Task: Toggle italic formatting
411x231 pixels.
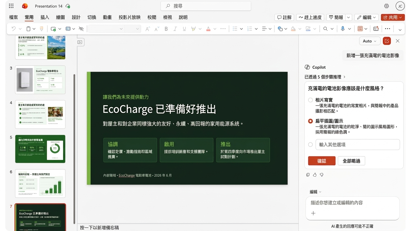Action: [175, 29]
